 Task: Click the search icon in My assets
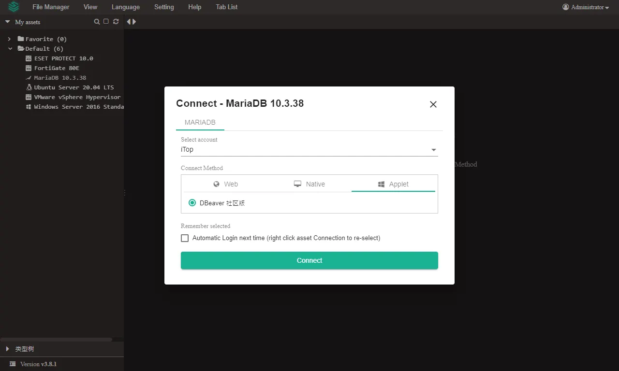tap(97, 22)
